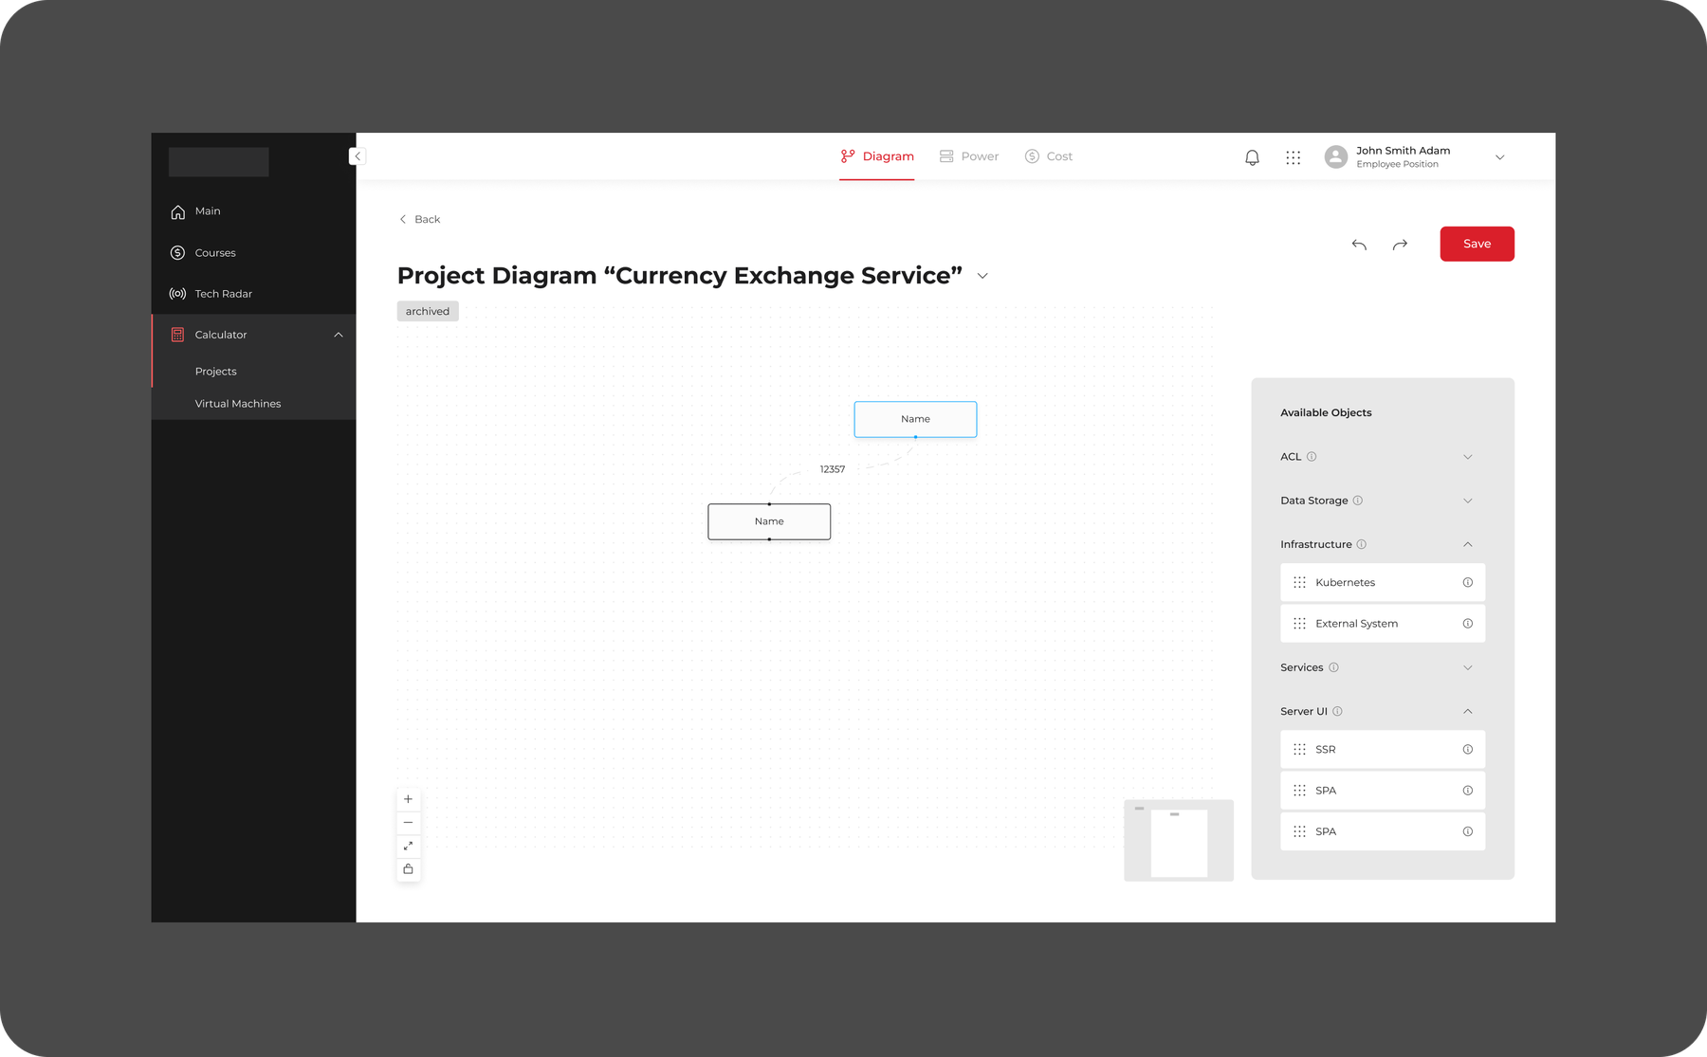The width and height of the screenshot is (1707, 1057).
Task: Open Courses in the sidebar
Action: (254, 253)
